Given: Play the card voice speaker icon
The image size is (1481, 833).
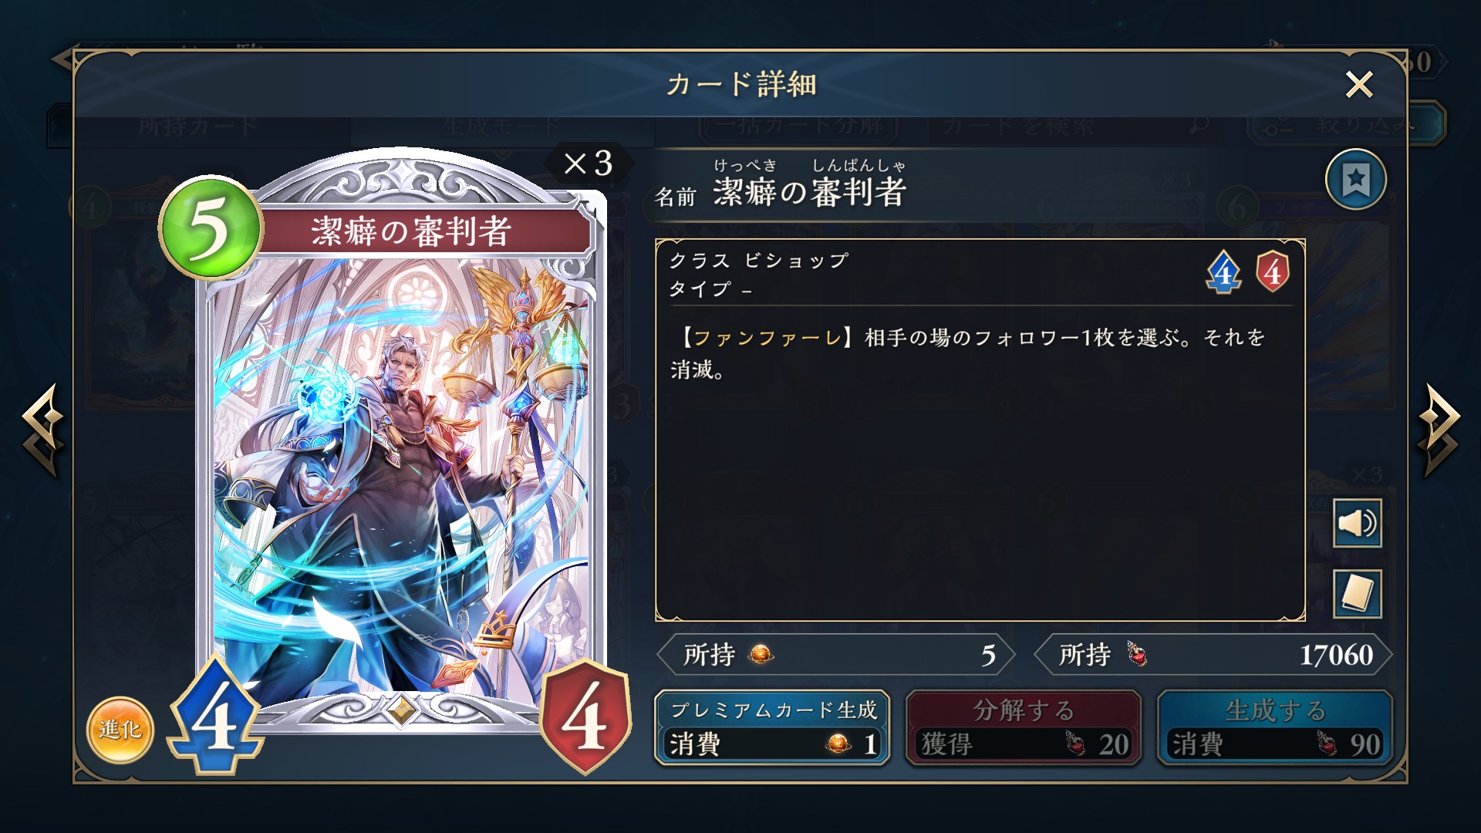Looking at the screenshot, I should (x=1357, y=524).
